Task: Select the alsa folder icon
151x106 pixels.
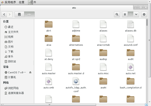Action: [49, 38]
